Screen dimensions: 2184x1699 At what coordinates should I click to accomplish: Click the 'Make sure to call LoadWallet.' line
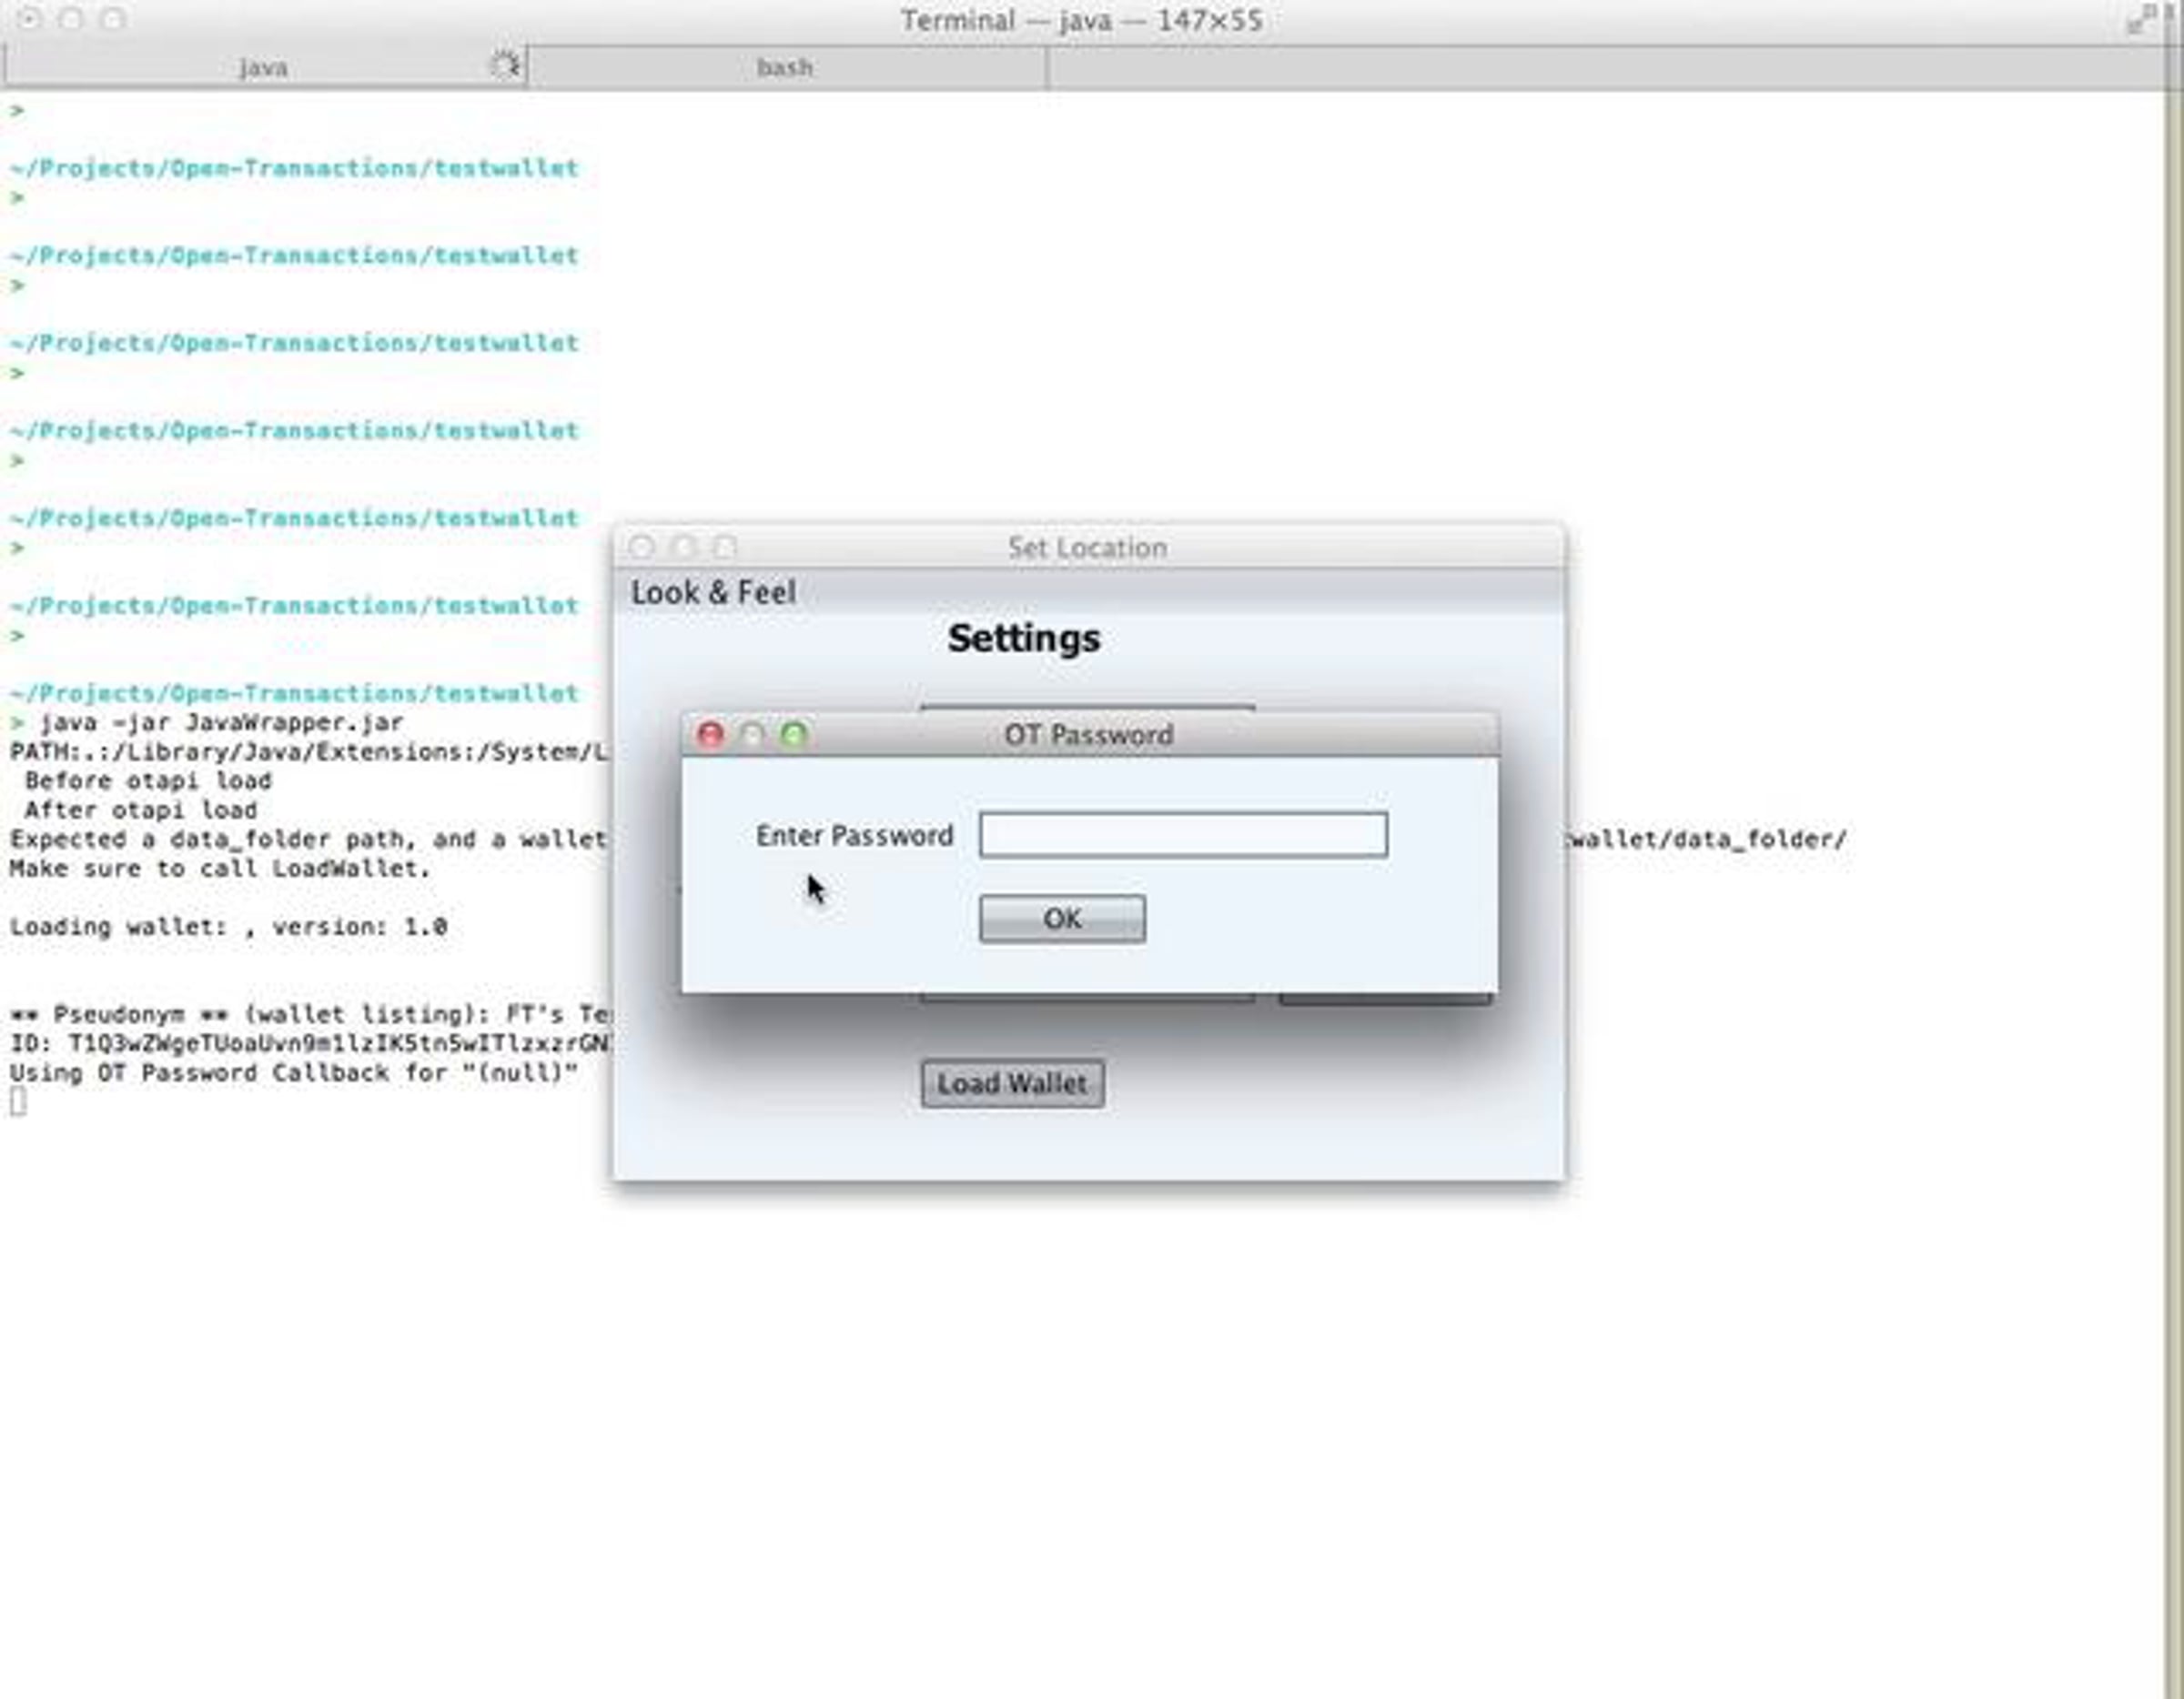(220, 869)
